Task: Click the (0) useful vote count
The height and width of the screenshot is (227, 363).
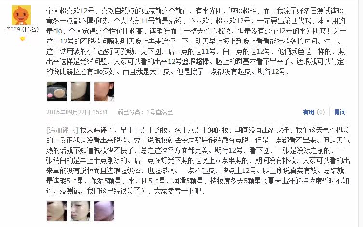Action: (x=321, y=112)
